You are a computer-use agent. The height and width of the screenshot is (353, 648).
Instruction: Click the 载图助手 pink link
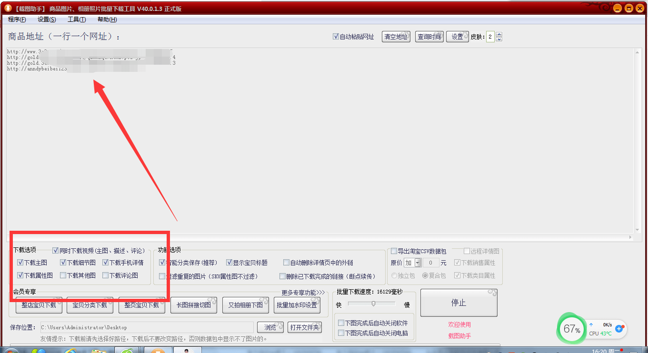pos(459,336)
